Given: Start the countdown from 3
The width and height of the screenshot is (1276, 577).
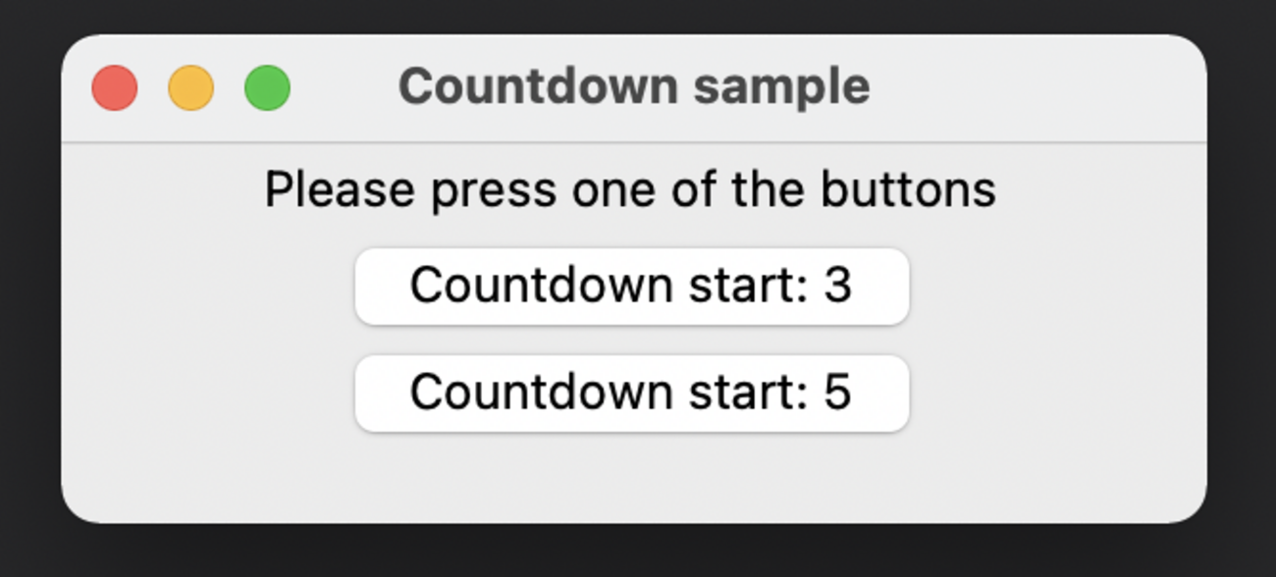Looking at the screenshot, I should point(631,286).
